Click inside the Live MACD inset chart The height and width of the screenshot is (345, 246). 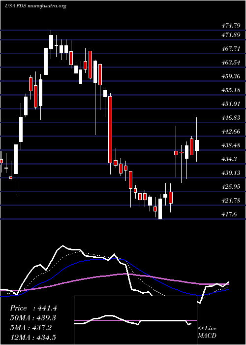(135, 320)
